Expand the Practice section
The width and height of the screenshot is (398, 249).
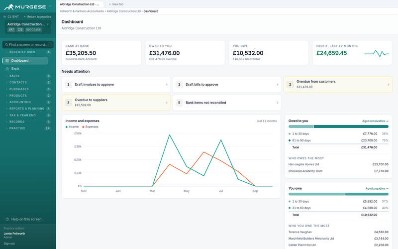point(28,128)
